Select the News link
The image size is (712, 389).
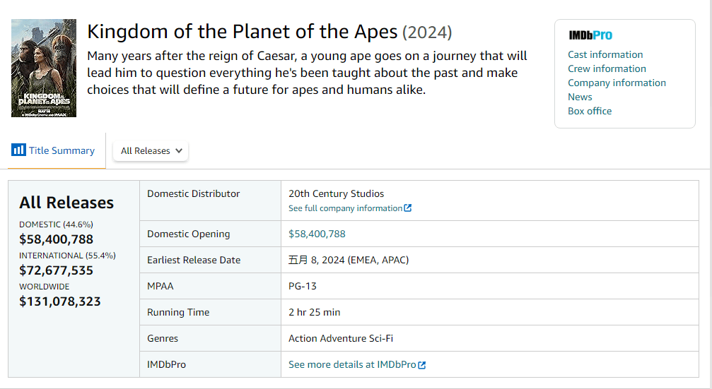[580, 97]
